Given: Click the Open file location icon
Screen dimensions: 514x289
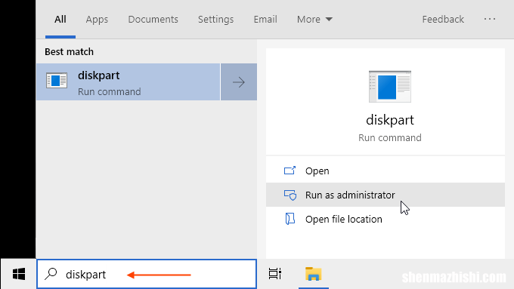Looking at the screenshot, I should coord(290,219).
